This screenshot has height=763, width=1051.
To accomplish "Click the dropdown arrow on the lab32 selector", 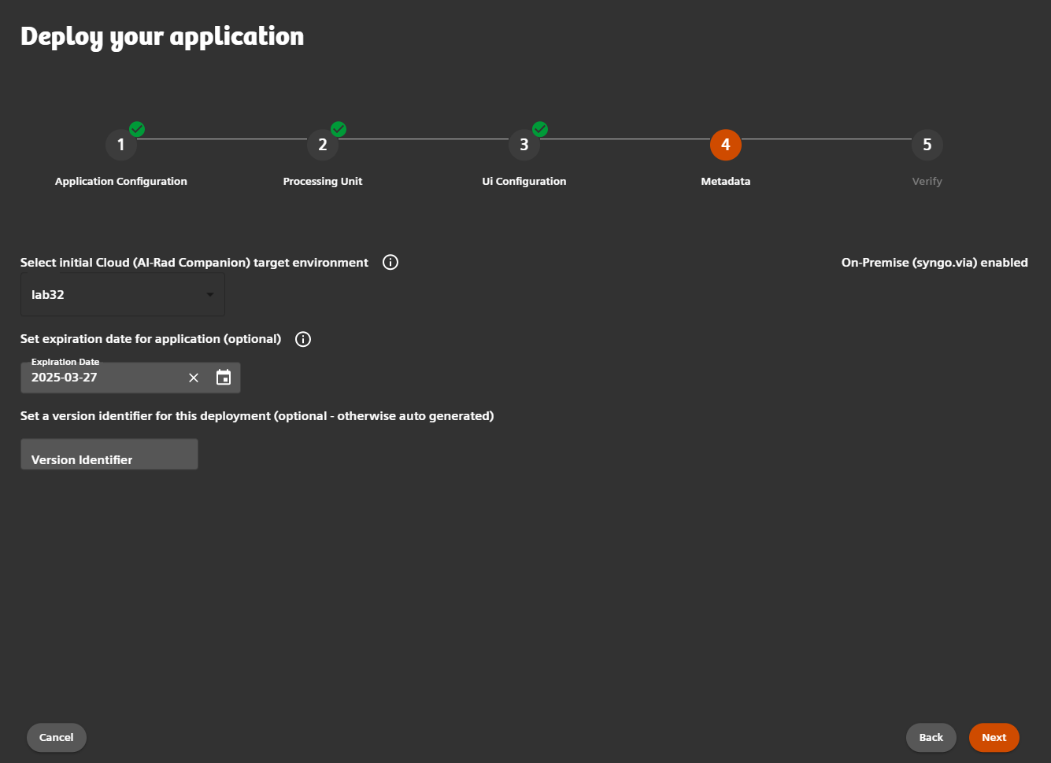I will point(209,294).
